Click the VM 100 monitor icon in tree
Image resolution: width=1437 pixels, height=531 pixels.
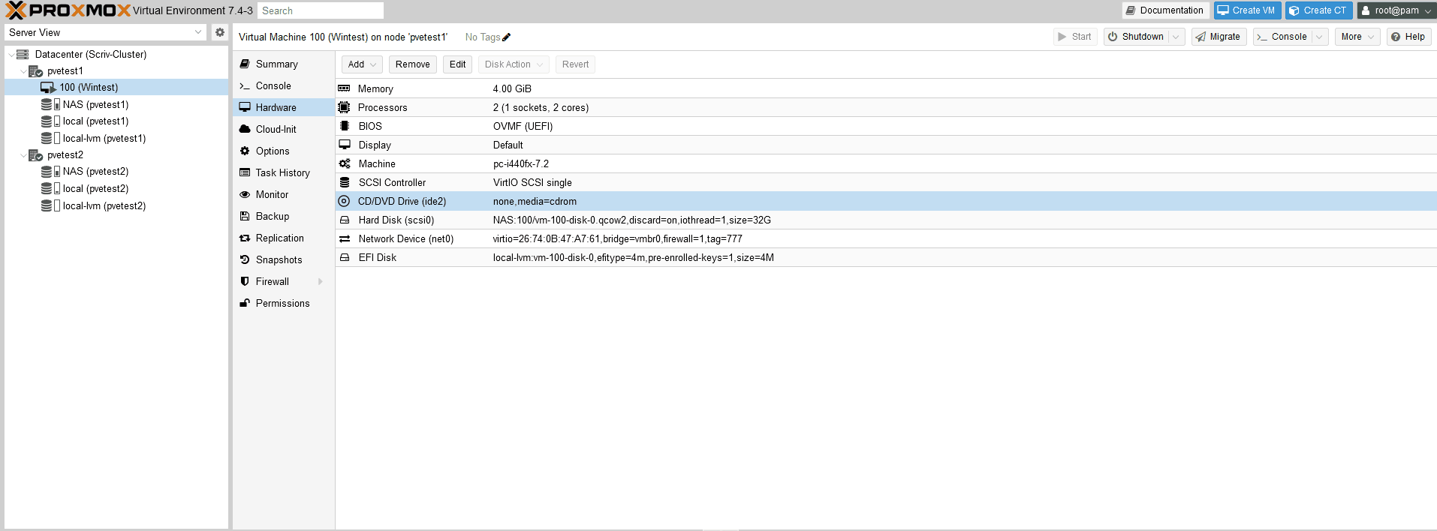[48, 88]
